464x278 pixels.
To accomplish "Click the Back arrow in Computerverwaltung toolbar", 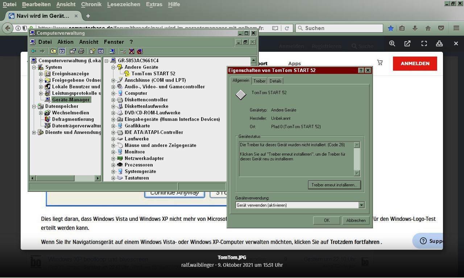I will pyautogui.click(x=34, y=51).
